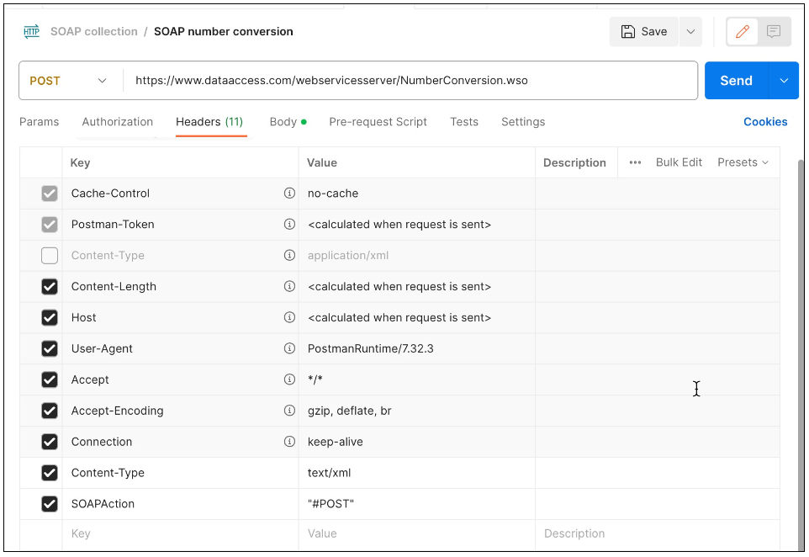809x557 pixels.
Task: Click the SOAPAction key cell
Action: 180,503
